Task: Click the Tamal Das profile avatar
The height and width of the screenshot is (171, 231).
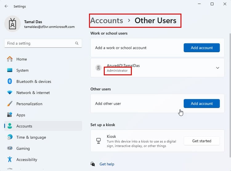Action: 13,24
